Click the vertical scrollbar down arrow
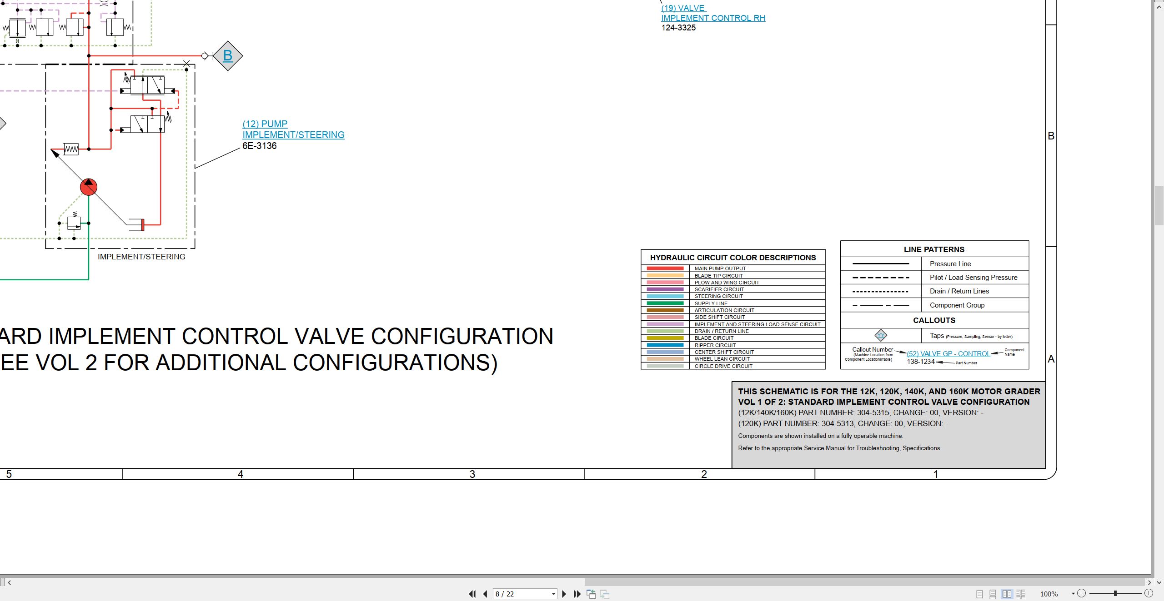The image size is (1164, 601). point(1159,582)
